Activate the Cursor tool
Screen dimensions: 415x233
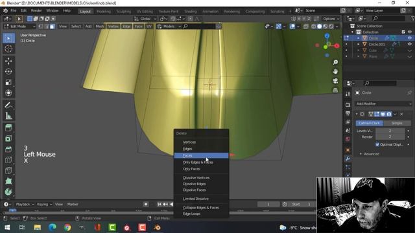point(8,49)
